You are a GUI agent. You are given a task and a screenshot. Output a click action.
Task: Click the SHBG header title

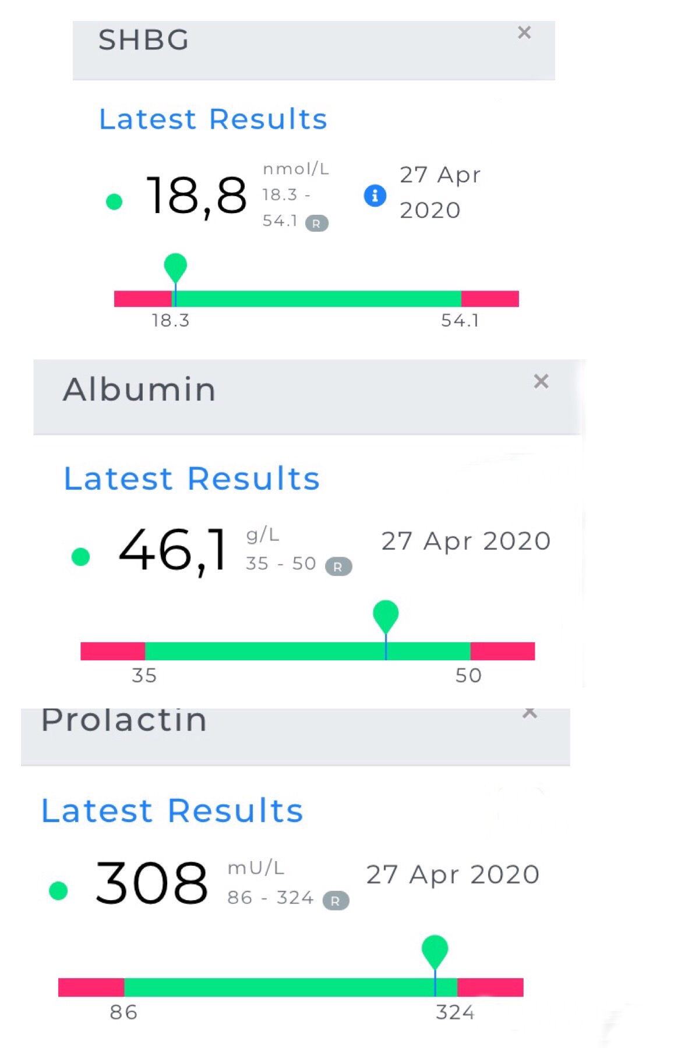coord(144,40)
